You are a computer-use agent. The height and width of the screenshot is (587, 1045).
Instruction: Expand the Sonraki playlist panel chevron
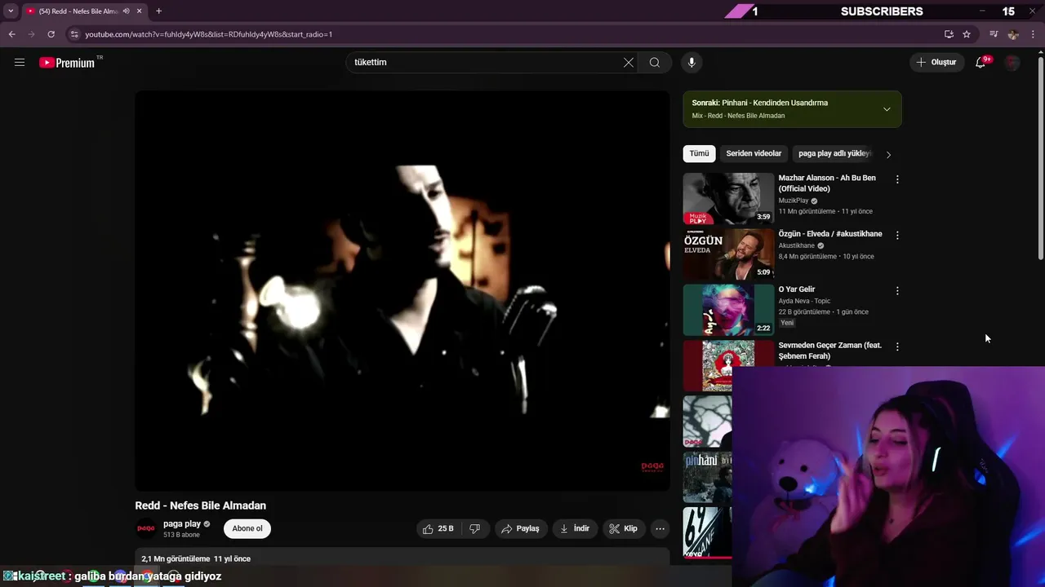pyautogui.click(x=887, y=109)
